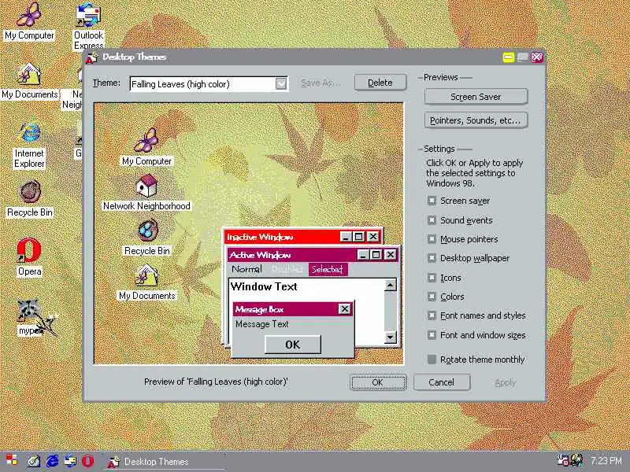This screenshot has width=630, height=472.
Task: Click the Selected menu item in preview
Action: click(x=328, y=269)
